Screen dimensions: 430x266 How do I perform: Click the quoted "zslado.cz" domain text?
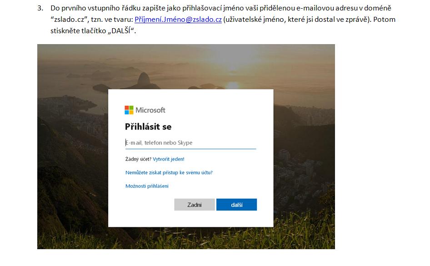point(68,20)
